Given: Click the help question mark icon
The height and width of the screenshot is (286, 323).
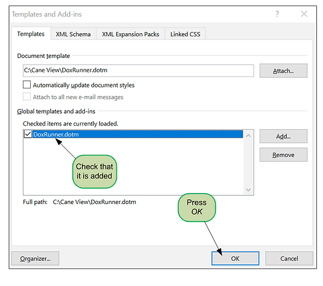Looking at the screenshot, I should click(277, 14).
